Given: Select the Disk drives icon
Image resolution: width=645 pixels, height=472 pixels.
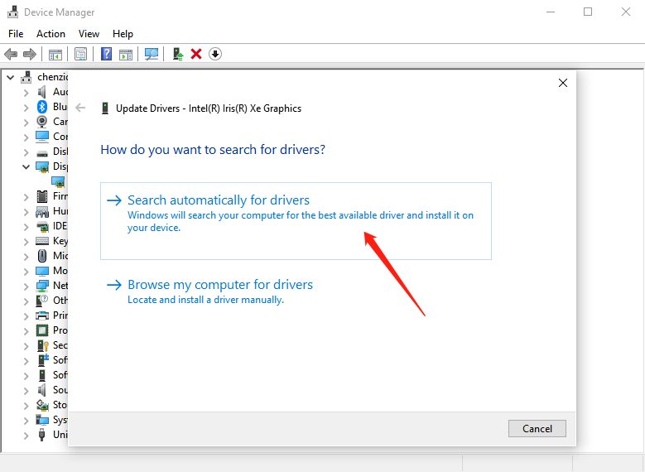Looking at the screenshot, I should click(42, 152).
